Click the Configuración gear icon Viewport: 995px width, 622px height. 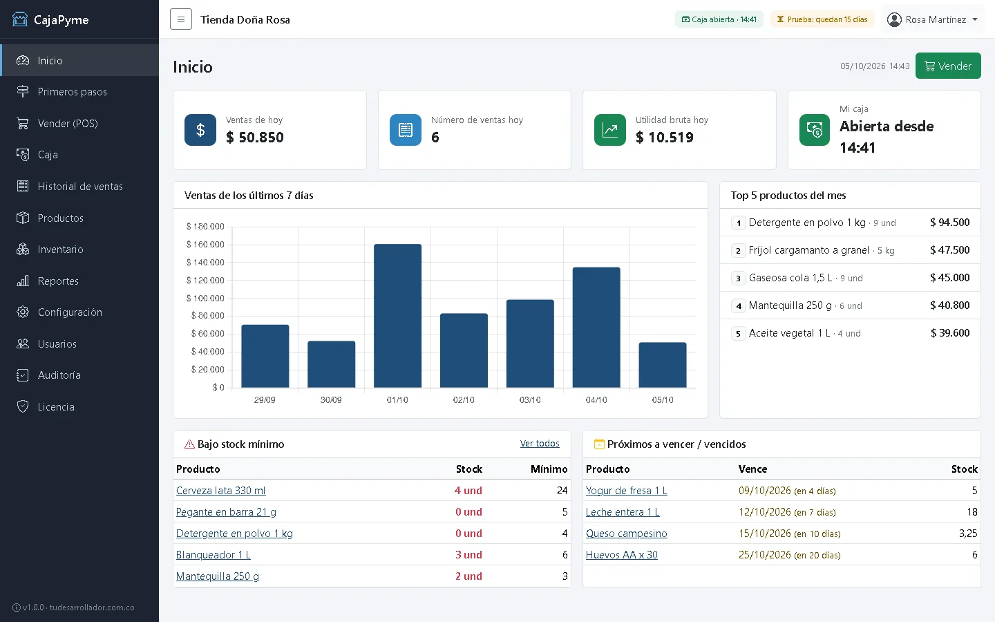(x=23, y=312)
